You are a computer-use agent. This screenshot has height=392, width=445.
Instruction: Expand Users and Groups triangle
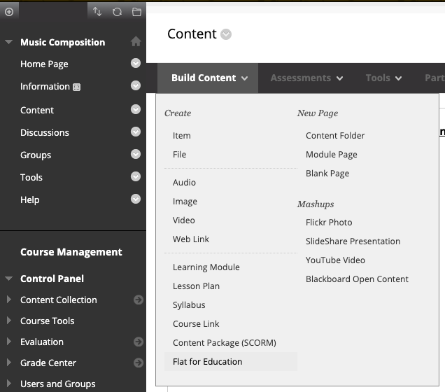(x=9, y=384)
